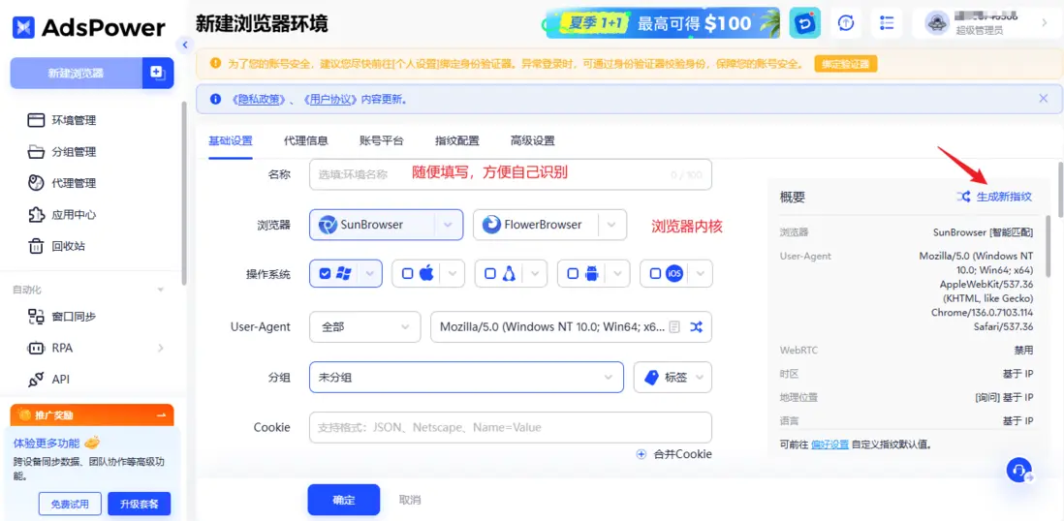Open the User-Agent 全部 dropdown
The height and width of the screenshot is (521, 1064).
pyautogui.click(x=364, y=326)
